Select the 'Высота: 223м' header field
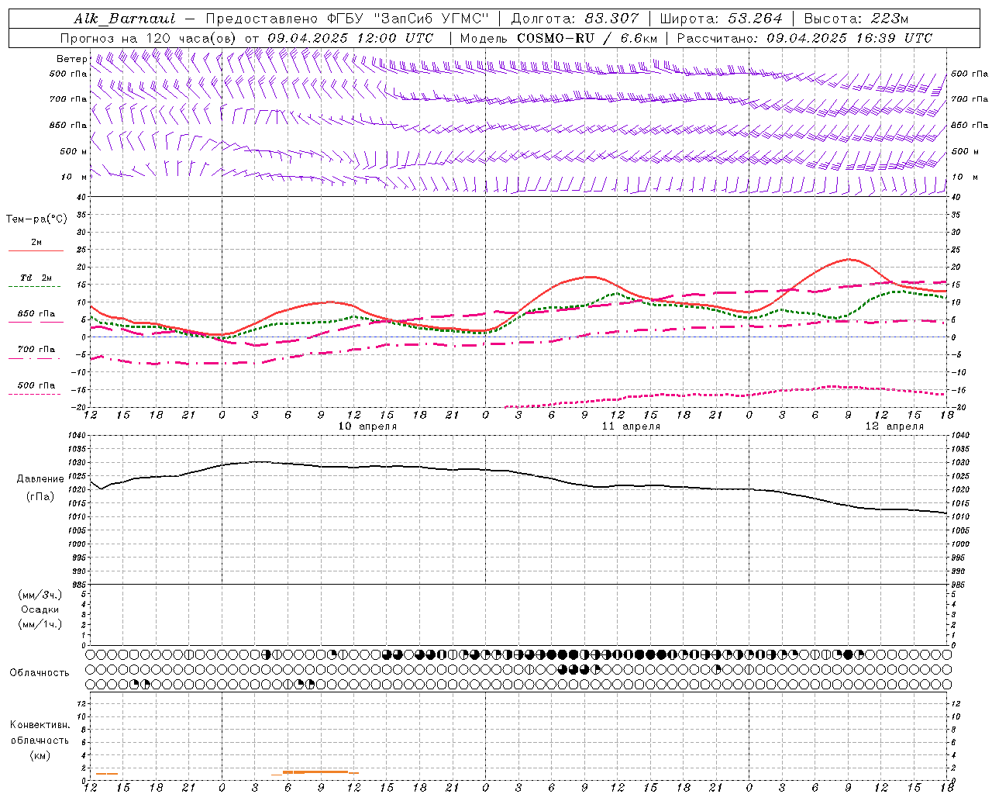992x794 pixels. [856, 19]
